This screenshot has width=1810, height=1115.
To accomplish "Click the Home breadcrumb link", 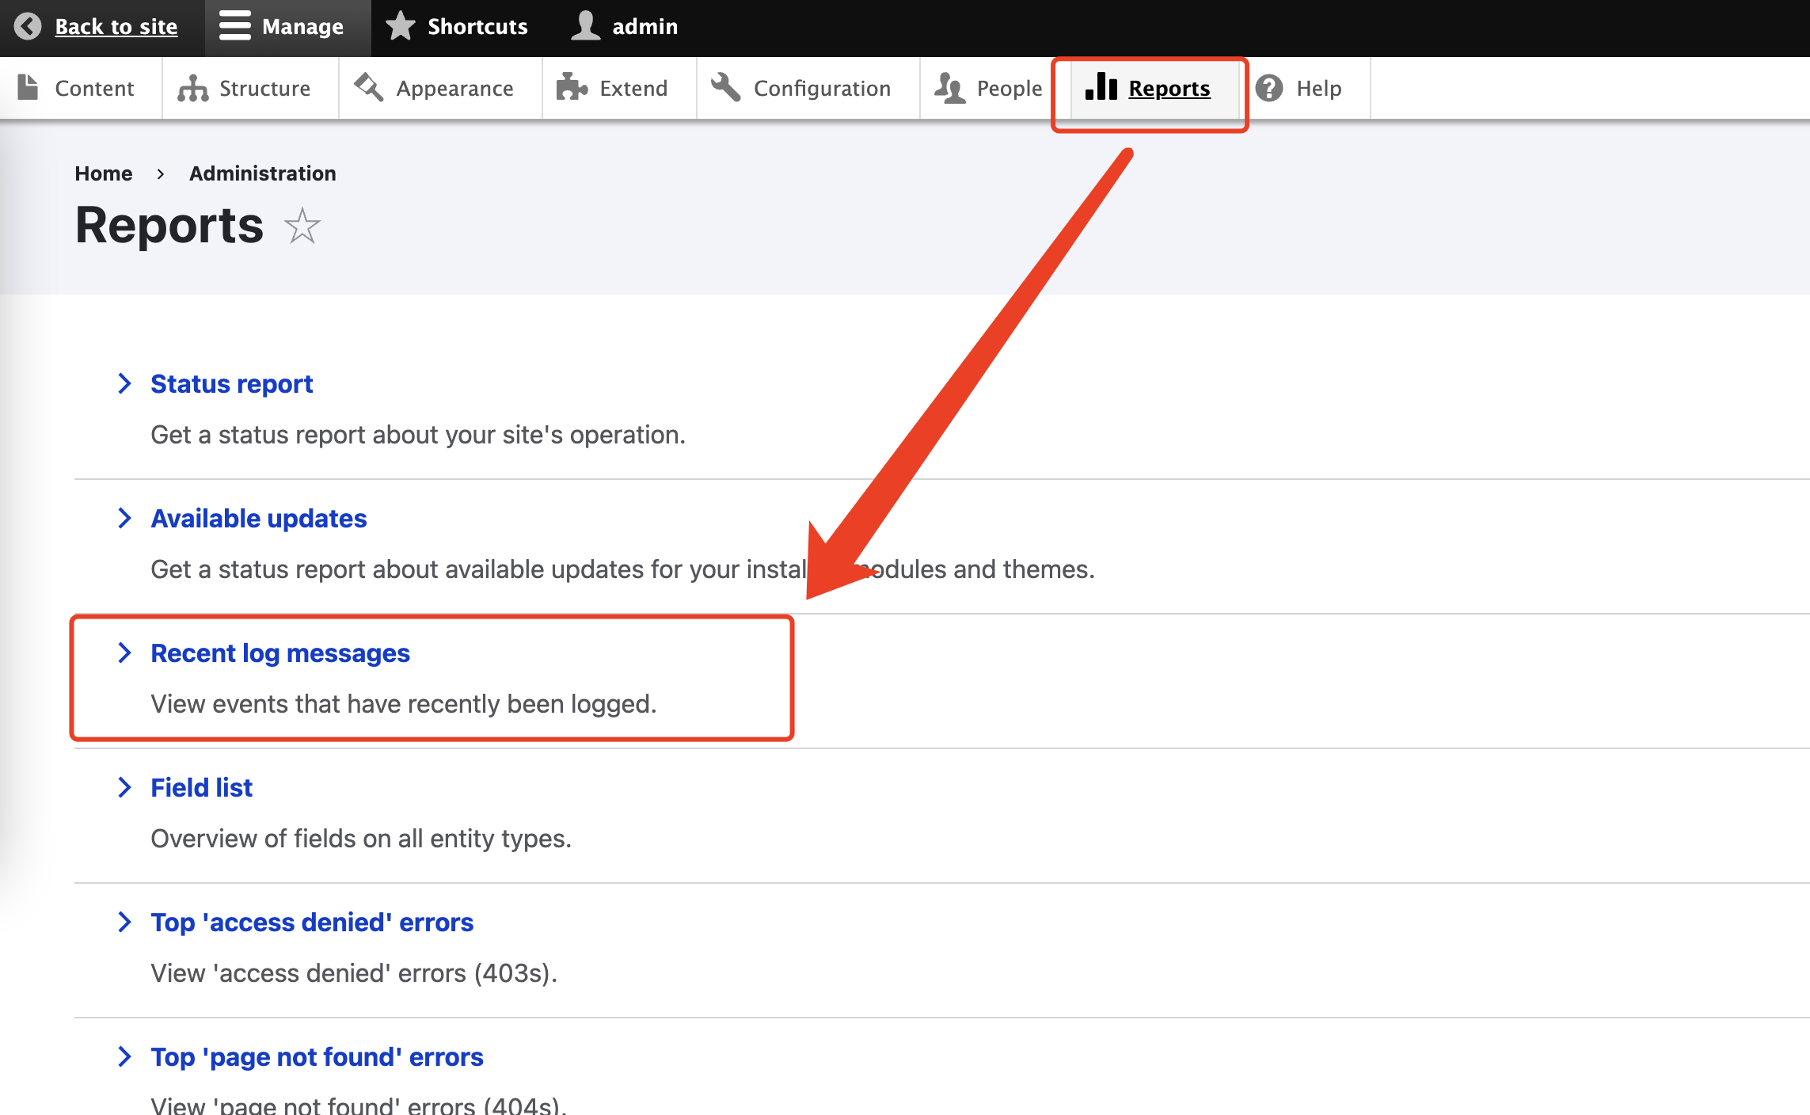I will (x=104, y=173).
